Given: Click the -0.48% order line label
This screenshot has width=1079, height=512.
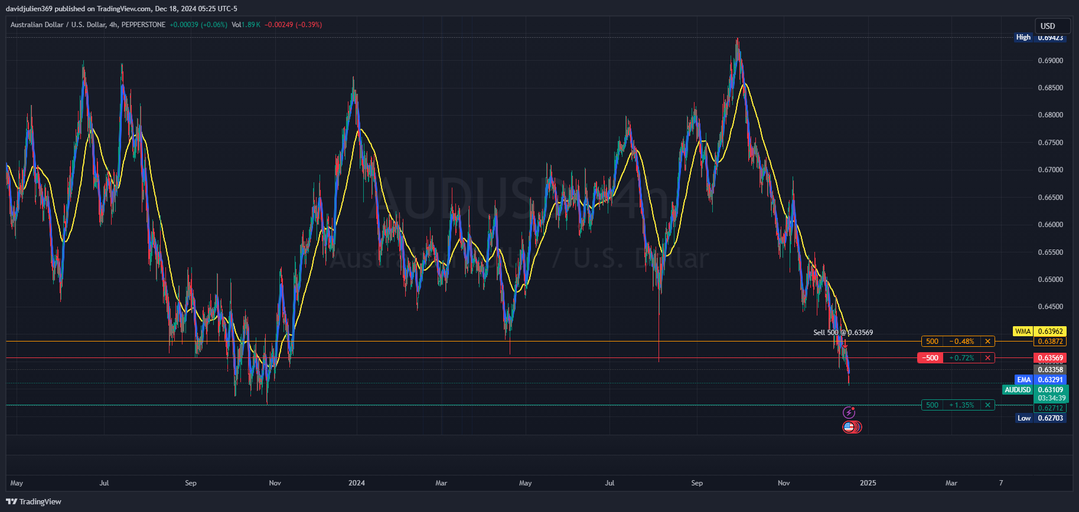Looking at the screenshot, I should 961,342.
